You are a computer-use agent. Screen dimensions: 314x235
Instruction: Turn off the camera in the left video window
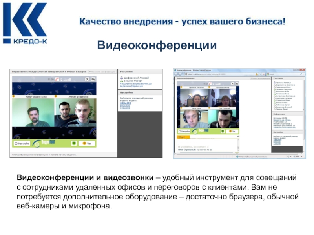click(93, 80)
